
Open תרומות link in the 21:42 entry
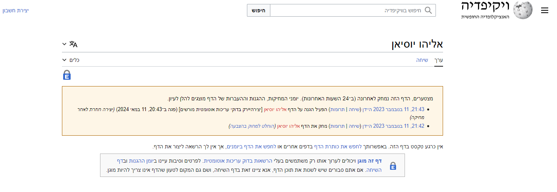point(337,126)
